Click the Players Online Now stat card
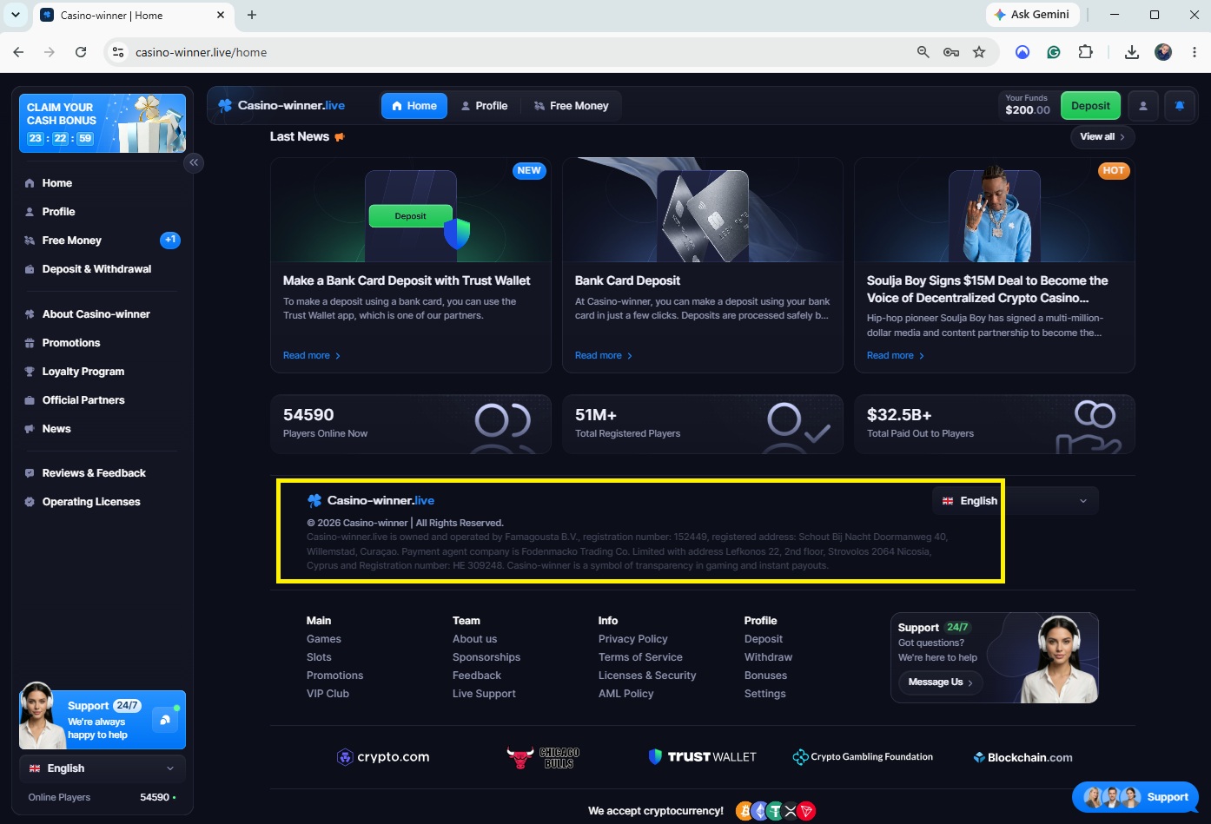 (x=411, y=424)
